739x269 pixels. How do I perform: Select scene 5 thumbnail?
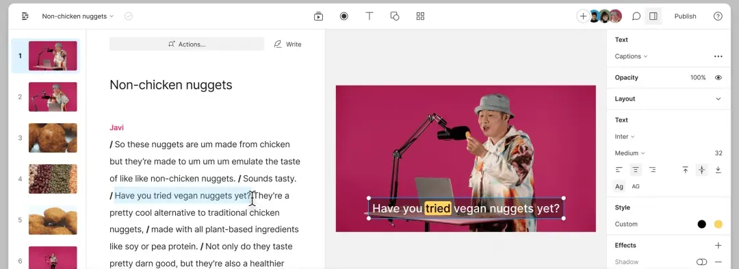point(53,220)
